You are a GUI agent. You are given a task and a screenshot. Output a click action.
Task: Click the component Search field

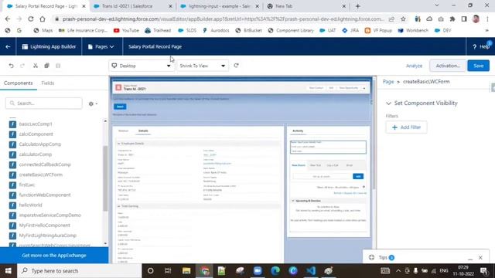click(x=44, y=103)
